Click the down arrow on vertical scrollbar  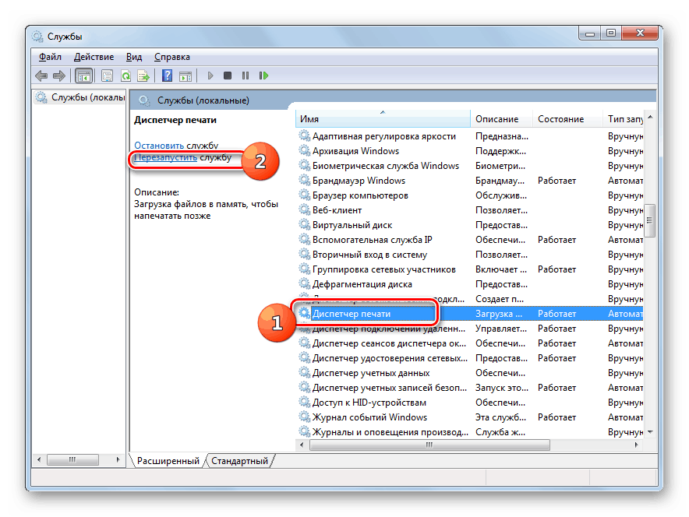coord(649,431)
